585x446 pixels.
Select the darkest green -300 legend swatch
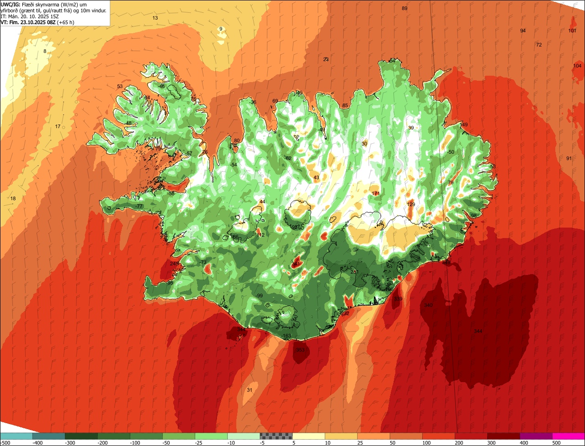pos(81,436)
